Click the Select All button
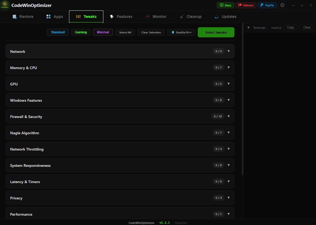The height and width of the screenshot is (225, 316). [x=125, y=32]
